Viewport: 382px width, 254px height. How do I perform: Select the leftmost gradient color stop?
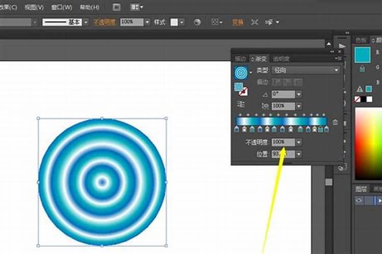236,130
